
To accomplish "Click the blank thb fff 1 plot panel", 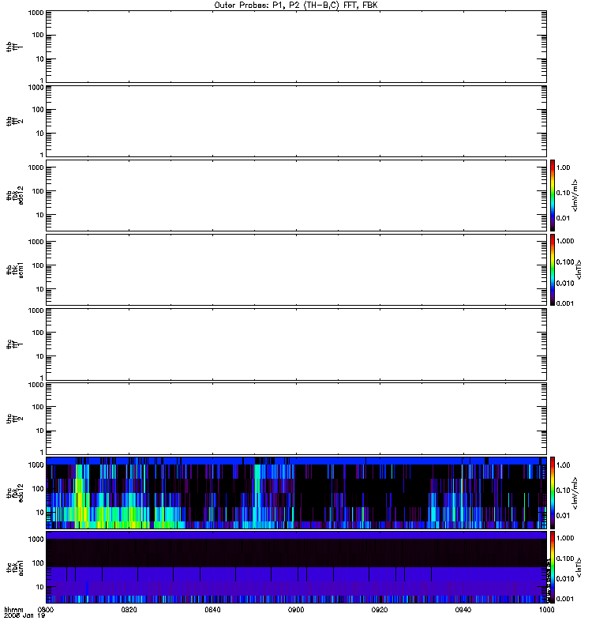I will pyautogui.click(x=296, y=47).
